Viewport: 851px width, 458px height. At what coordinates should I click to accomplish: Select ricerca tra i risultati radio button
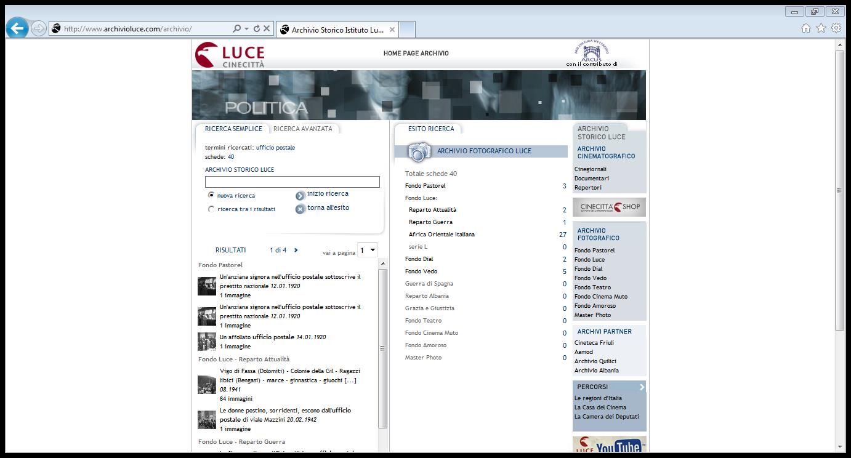(211, 209)
